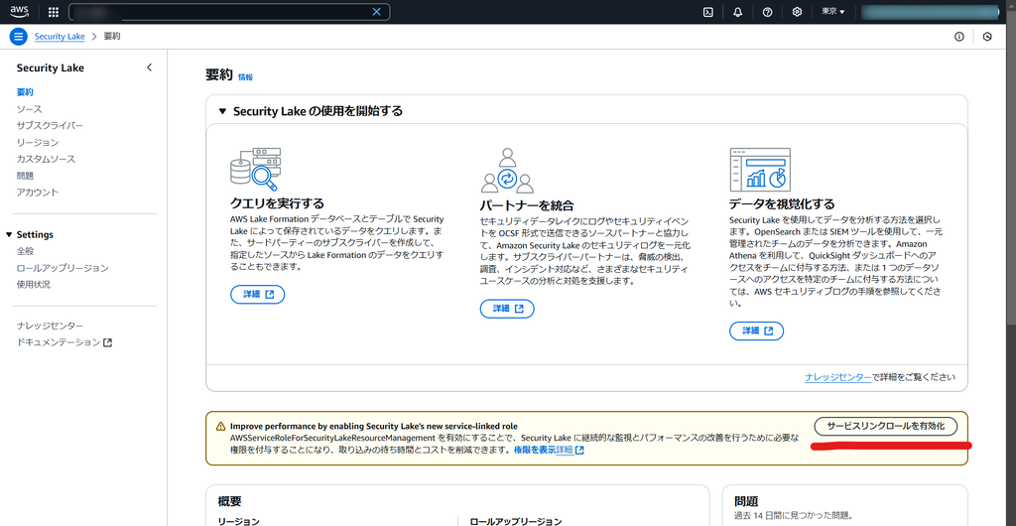1016x526 pixels.
Task: Click the data visualization chart illustration
Action: click(x=759, y=168)
